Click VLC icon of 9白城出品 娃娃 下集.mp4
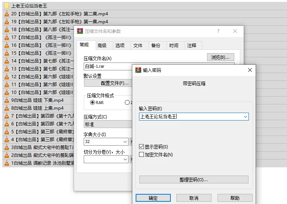The height and width of the screenshot is (204, 287). pos(7,100)
